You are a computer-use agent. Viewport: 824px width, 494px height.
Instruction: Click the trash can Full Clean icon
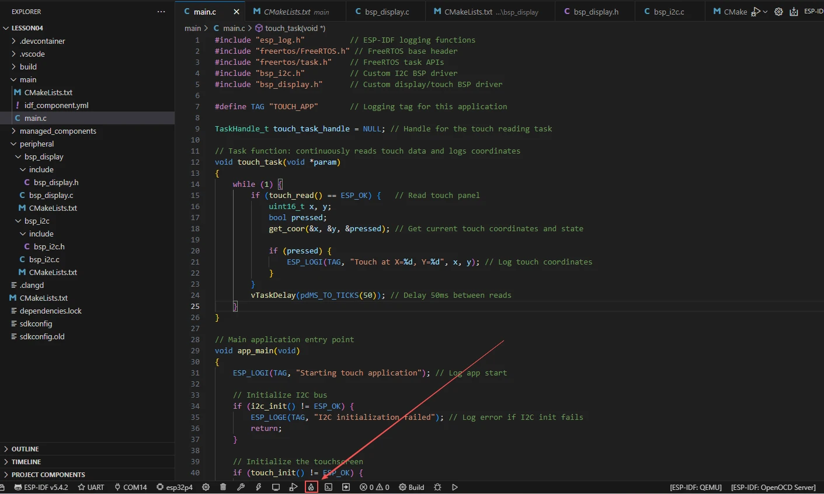pyautogui.click(x=223, y=487)
